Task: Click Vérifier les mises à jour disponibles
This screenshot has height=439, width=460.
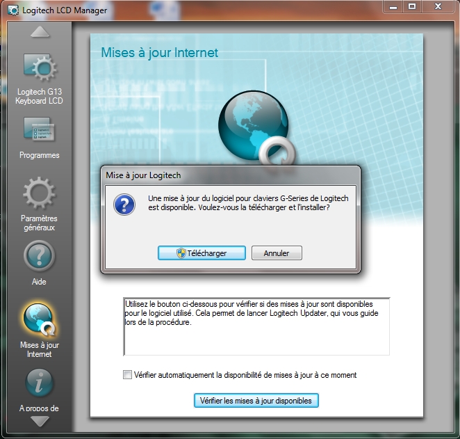Action: 256,401
